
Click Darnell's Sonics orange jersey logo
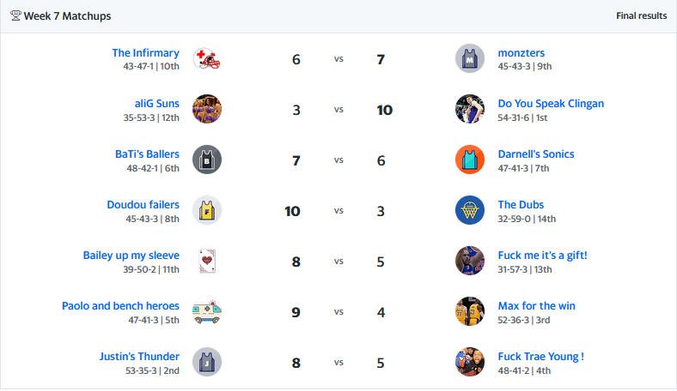click(x=470, y=159)
